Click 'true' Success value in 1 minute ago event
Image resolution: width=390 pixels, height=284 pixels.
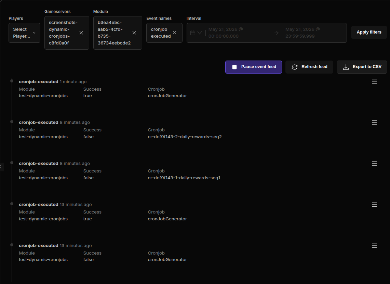coord(88,96)
